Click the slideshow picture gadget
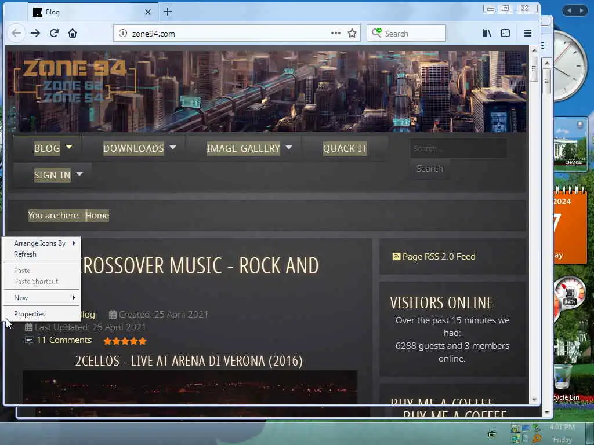Screen dimensions: 594x445 [571, 144]
